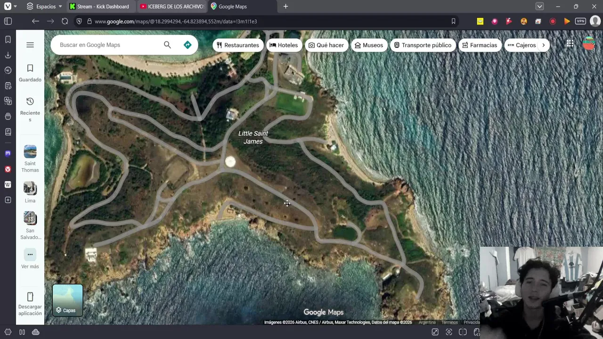
Task: Click the orange play triangle extension icon
Action: click(567, 21)
